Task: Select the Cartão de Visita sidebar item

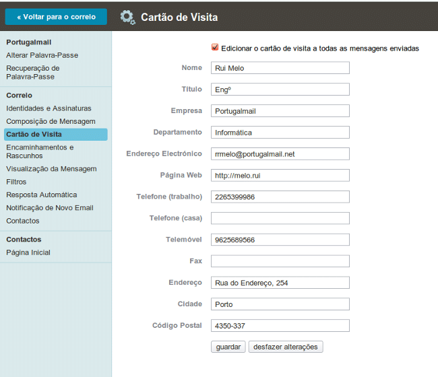Action: 34,134
